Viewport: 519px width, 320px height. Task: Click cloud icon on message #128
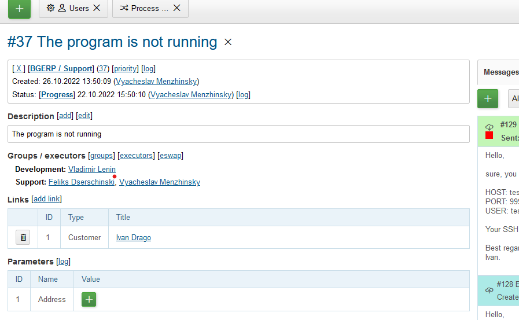pyautogui.click(x=489, y=289)
